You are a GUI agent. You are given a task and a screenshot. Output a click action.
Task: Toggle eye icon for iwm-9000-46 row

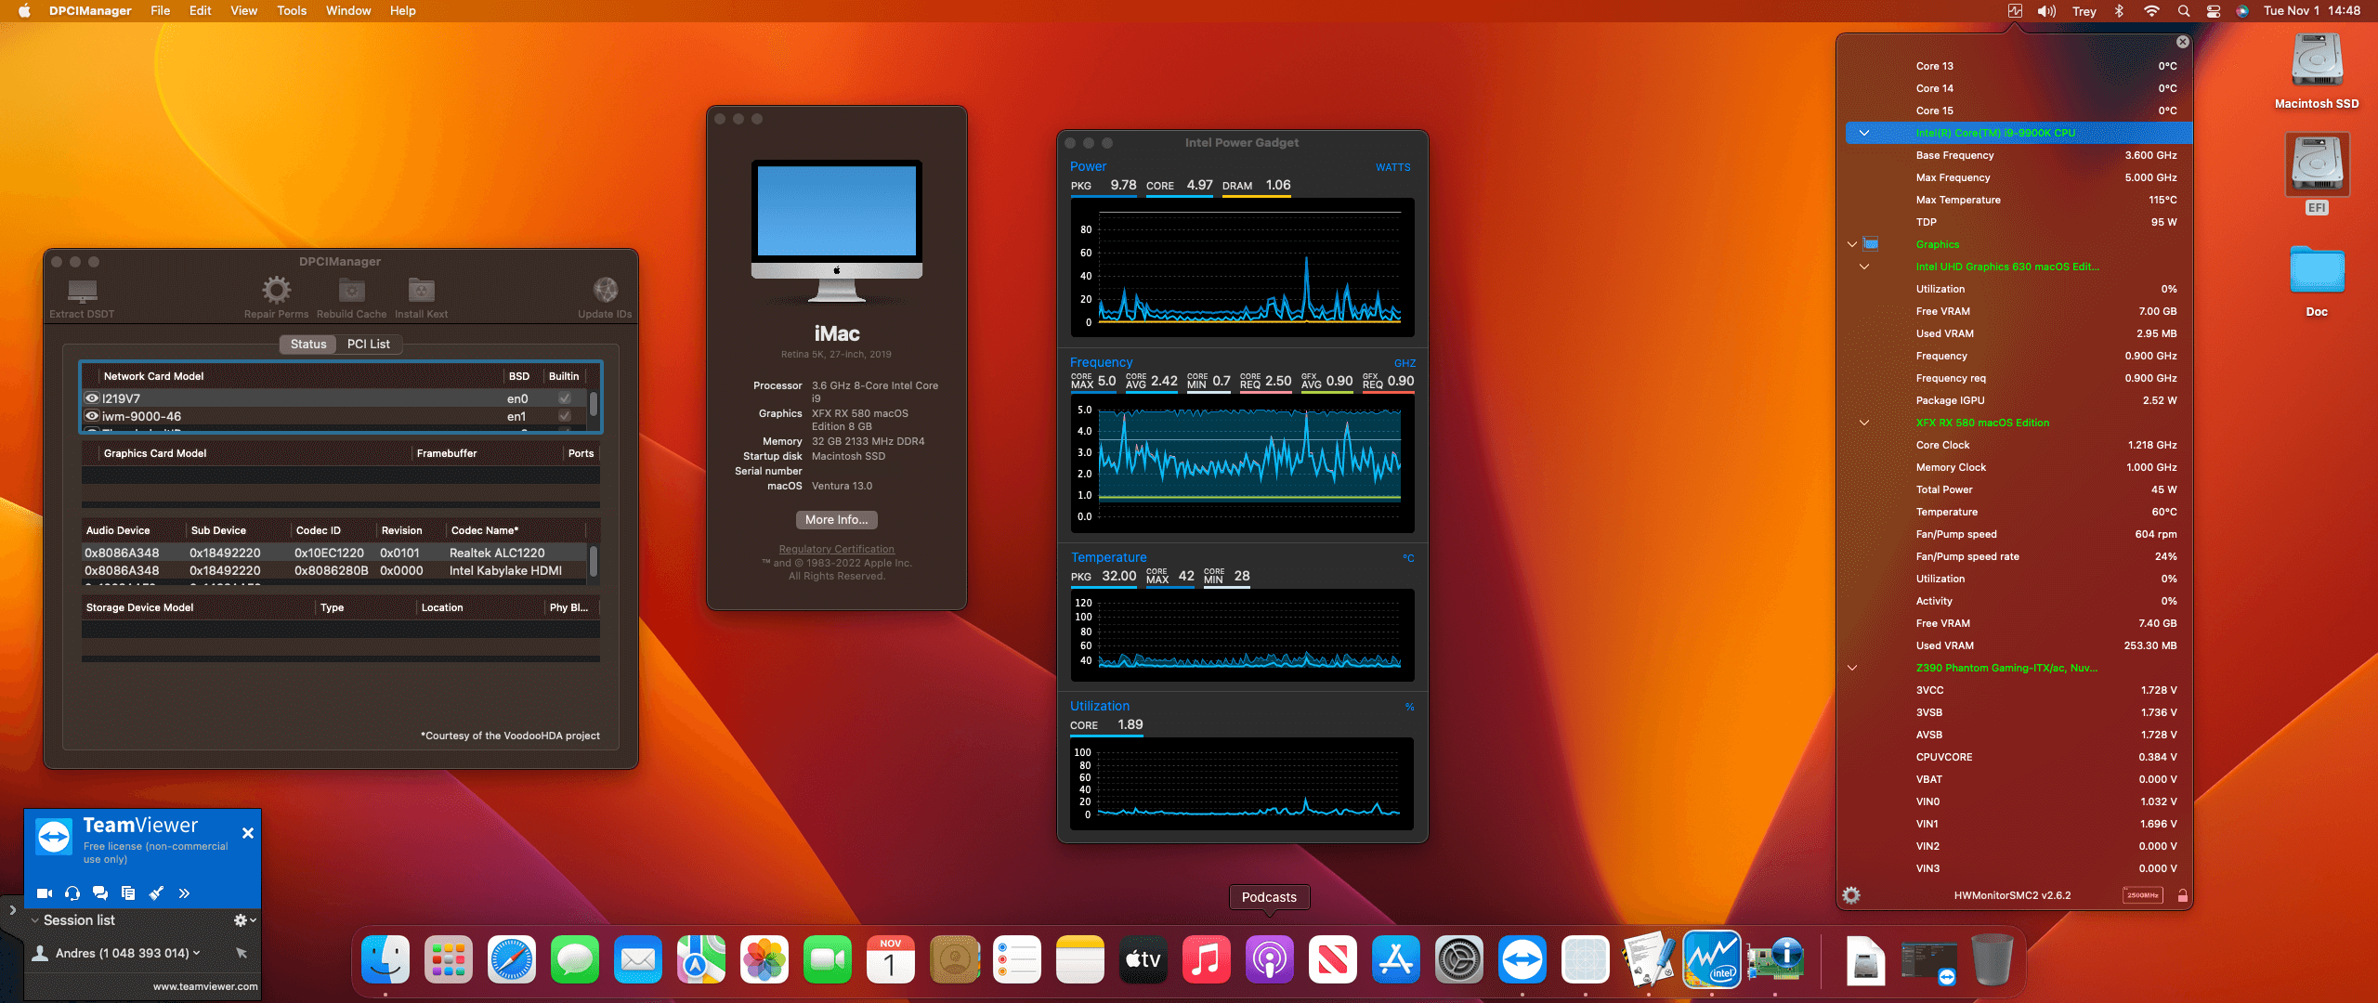(92, 416)
